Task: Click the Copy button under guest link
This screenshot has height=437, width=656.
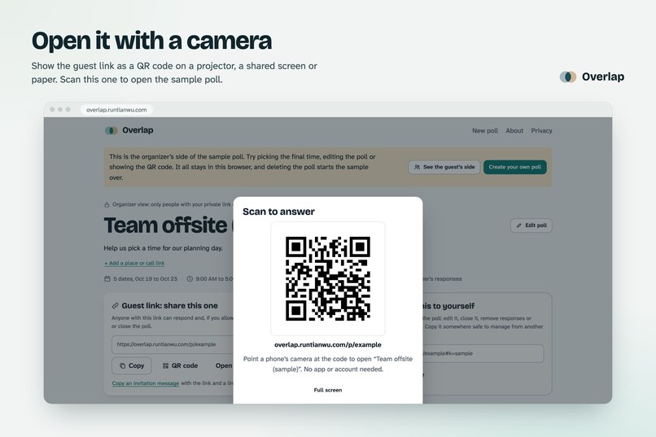Action: pyautogui.click(x=131, y=365)
